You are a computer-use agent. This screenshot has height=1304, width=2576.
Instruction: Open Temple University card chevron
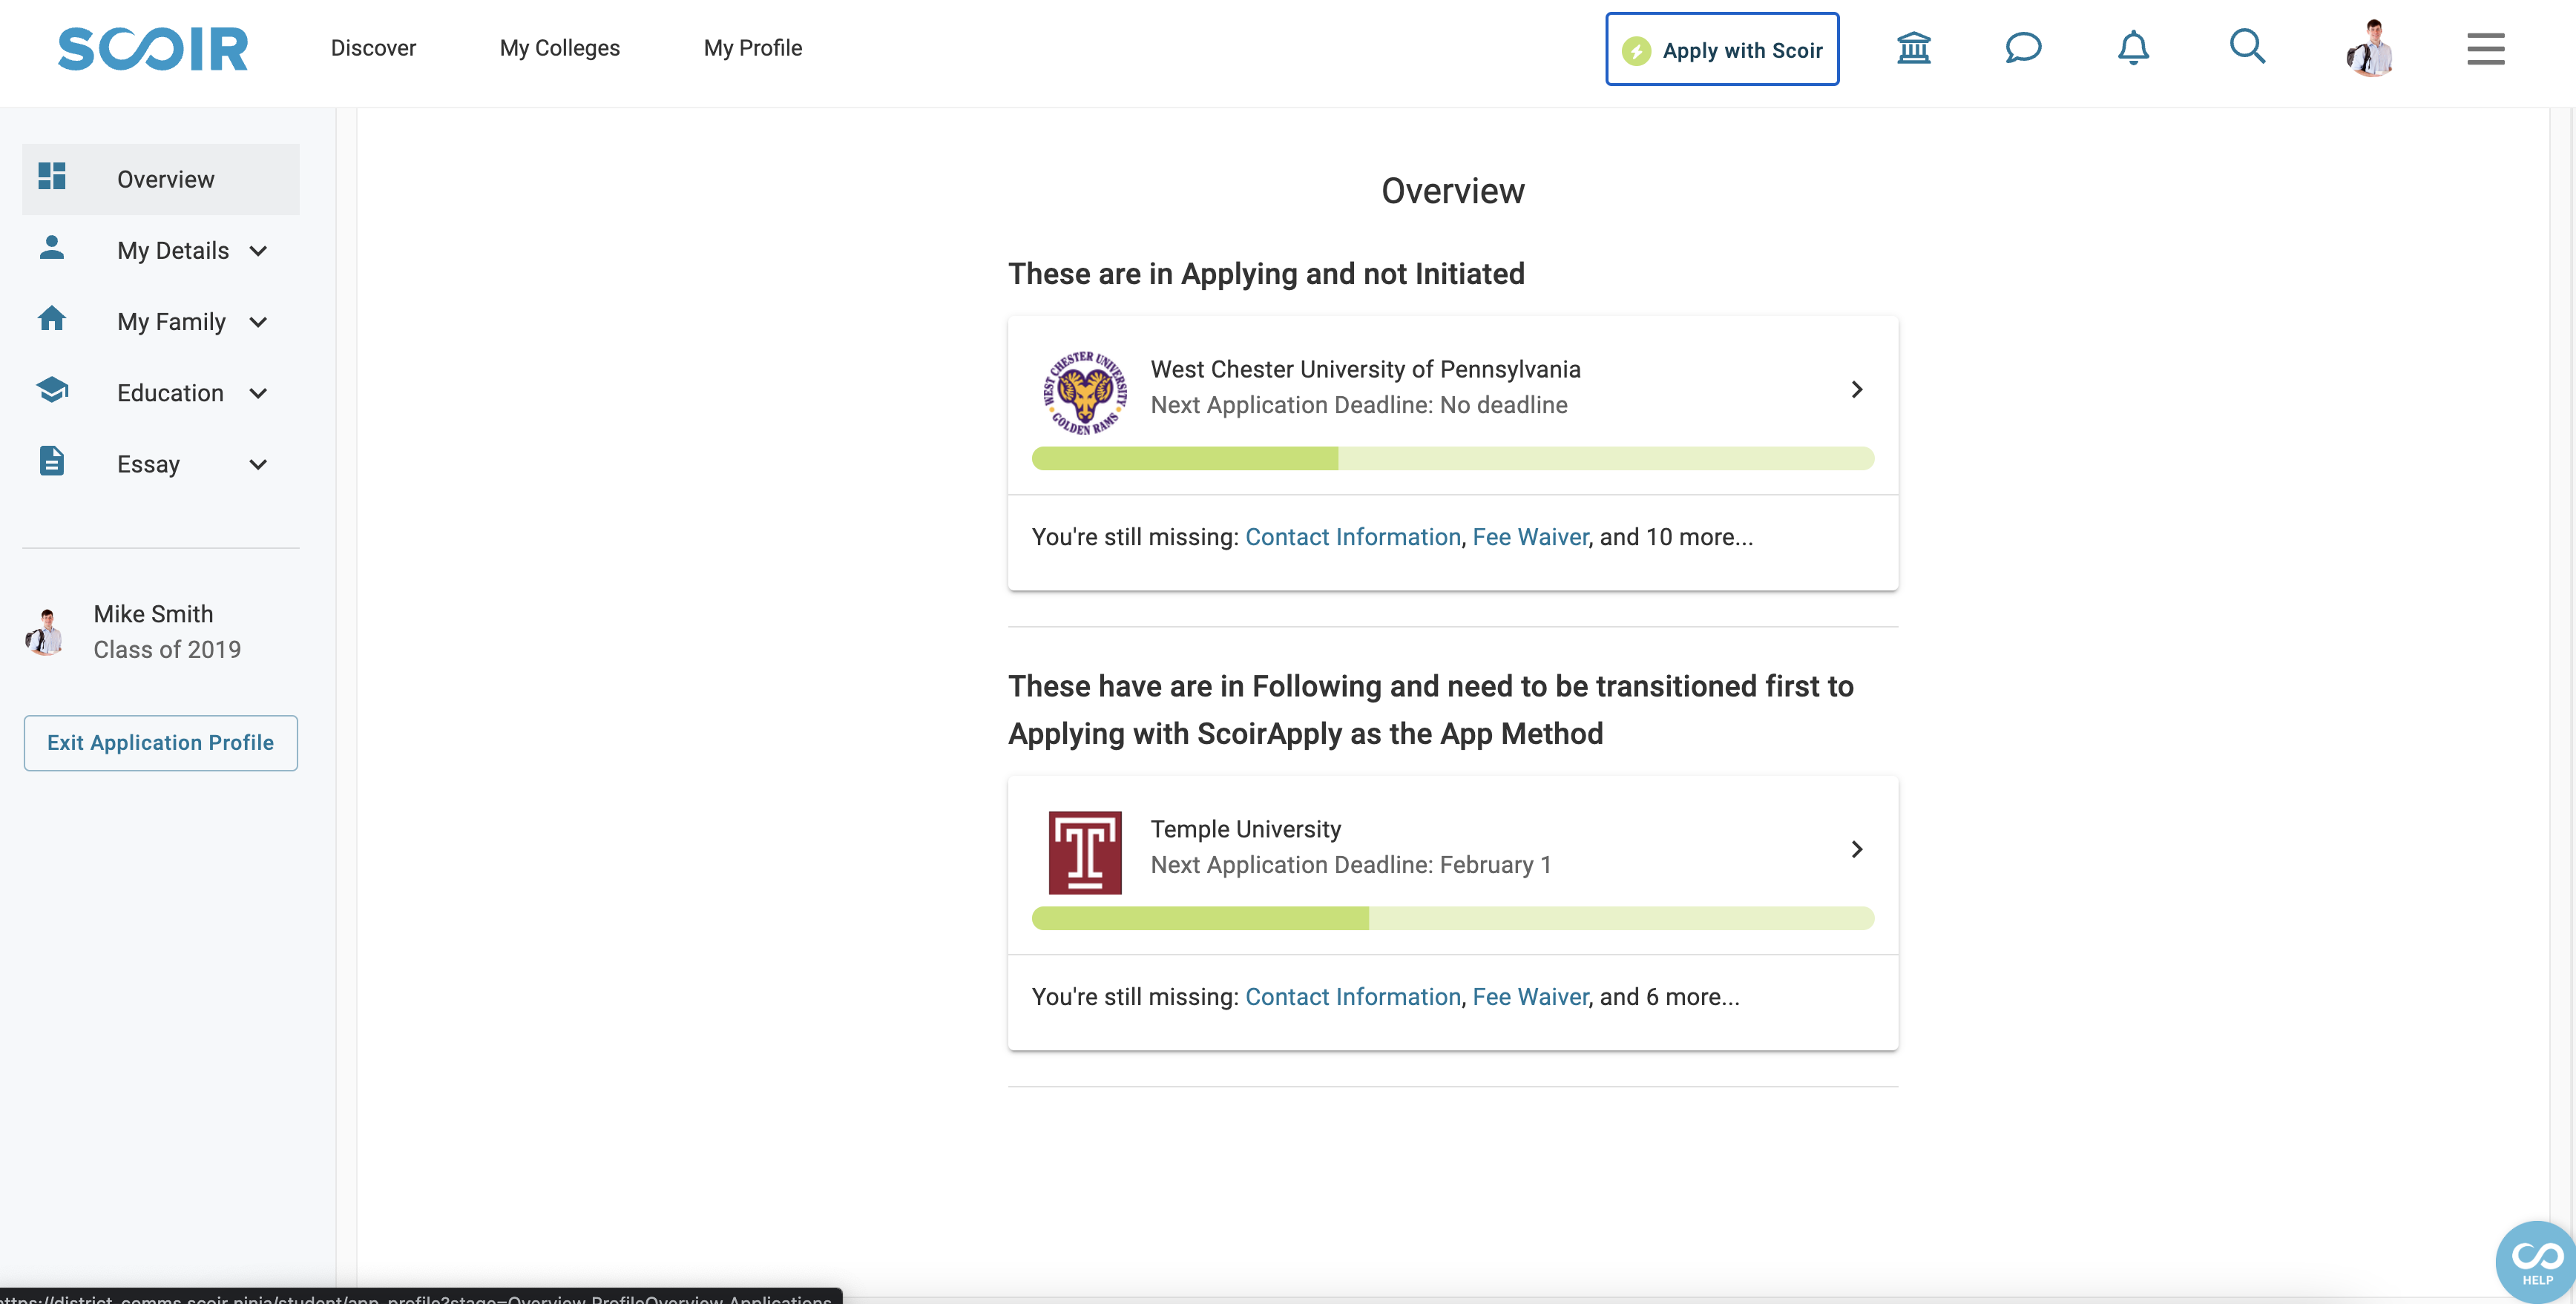[1857, 849]
